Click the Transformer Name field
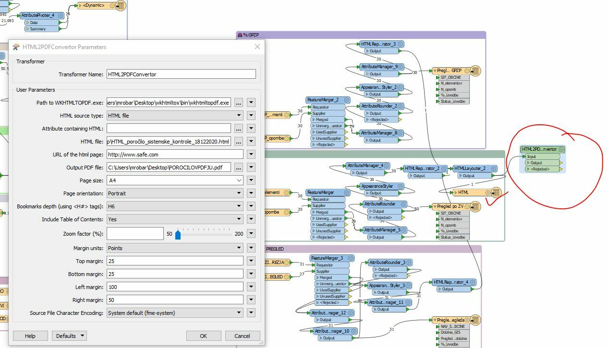Image resolution: width=609 pixels, height=348 pixels. point(181,74)
